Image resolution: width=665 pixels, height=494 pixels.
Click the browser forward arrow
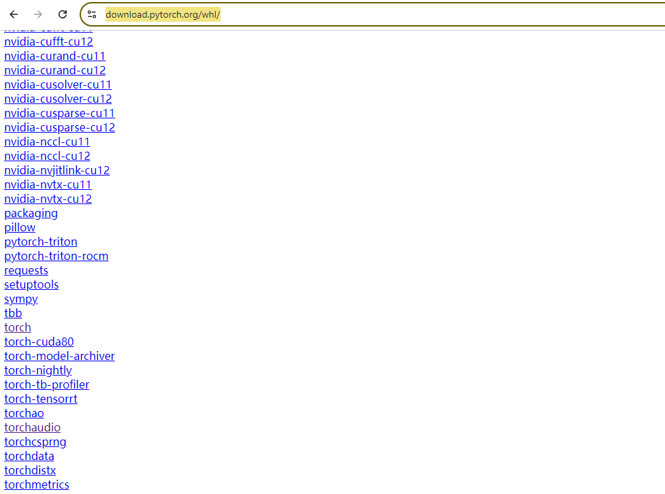[38, 14]
